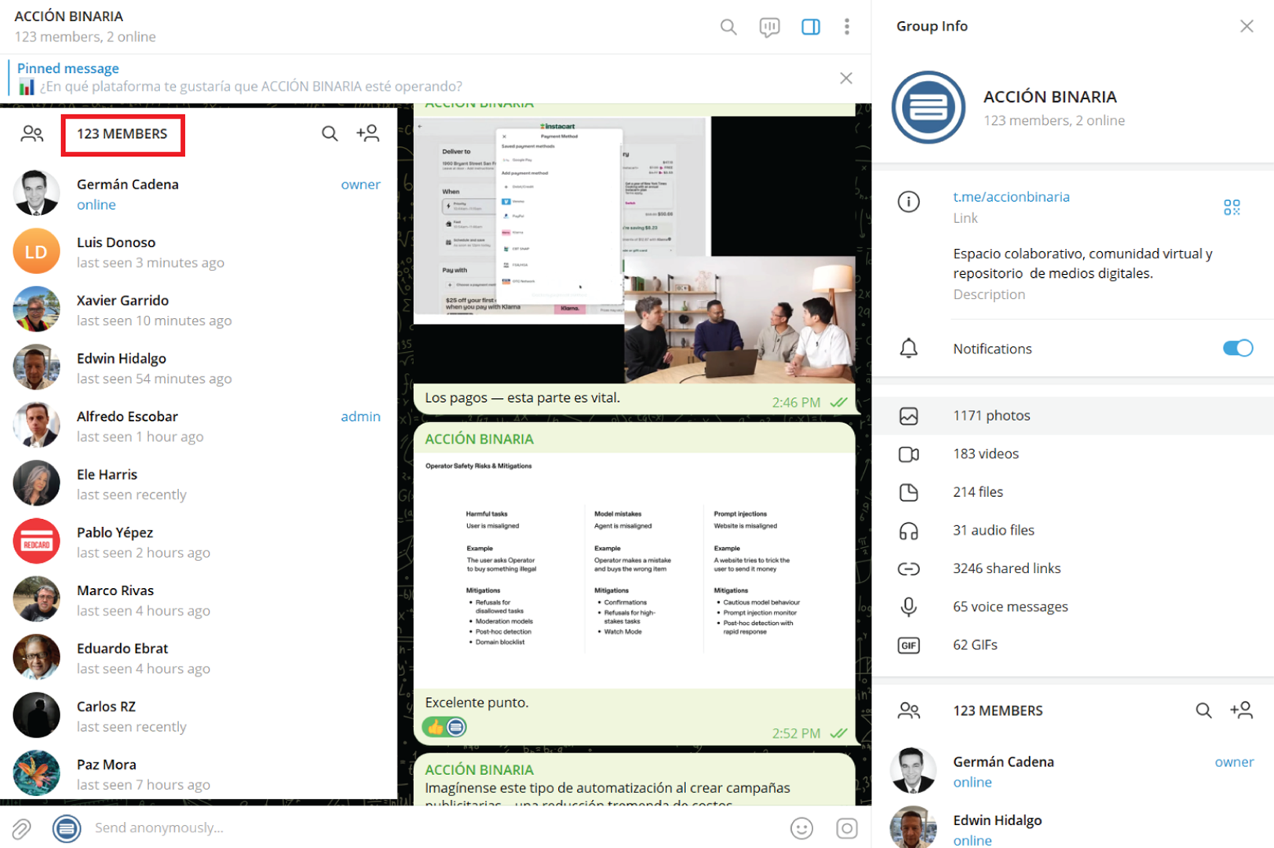This screenshot has height=848, width=1274.
Task: Toggle the right side panel icon
Action: click(811, 27)
